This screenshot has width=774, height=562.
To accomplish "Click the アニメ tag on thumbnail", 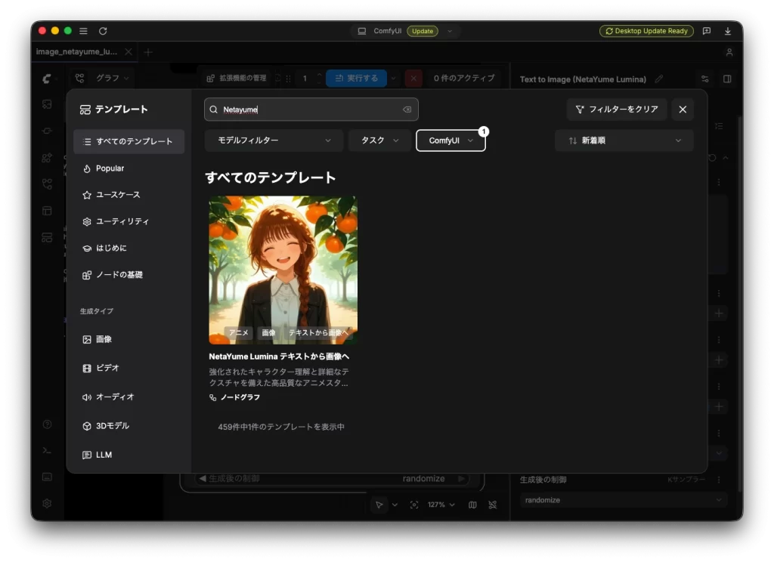I will [239, 333].
